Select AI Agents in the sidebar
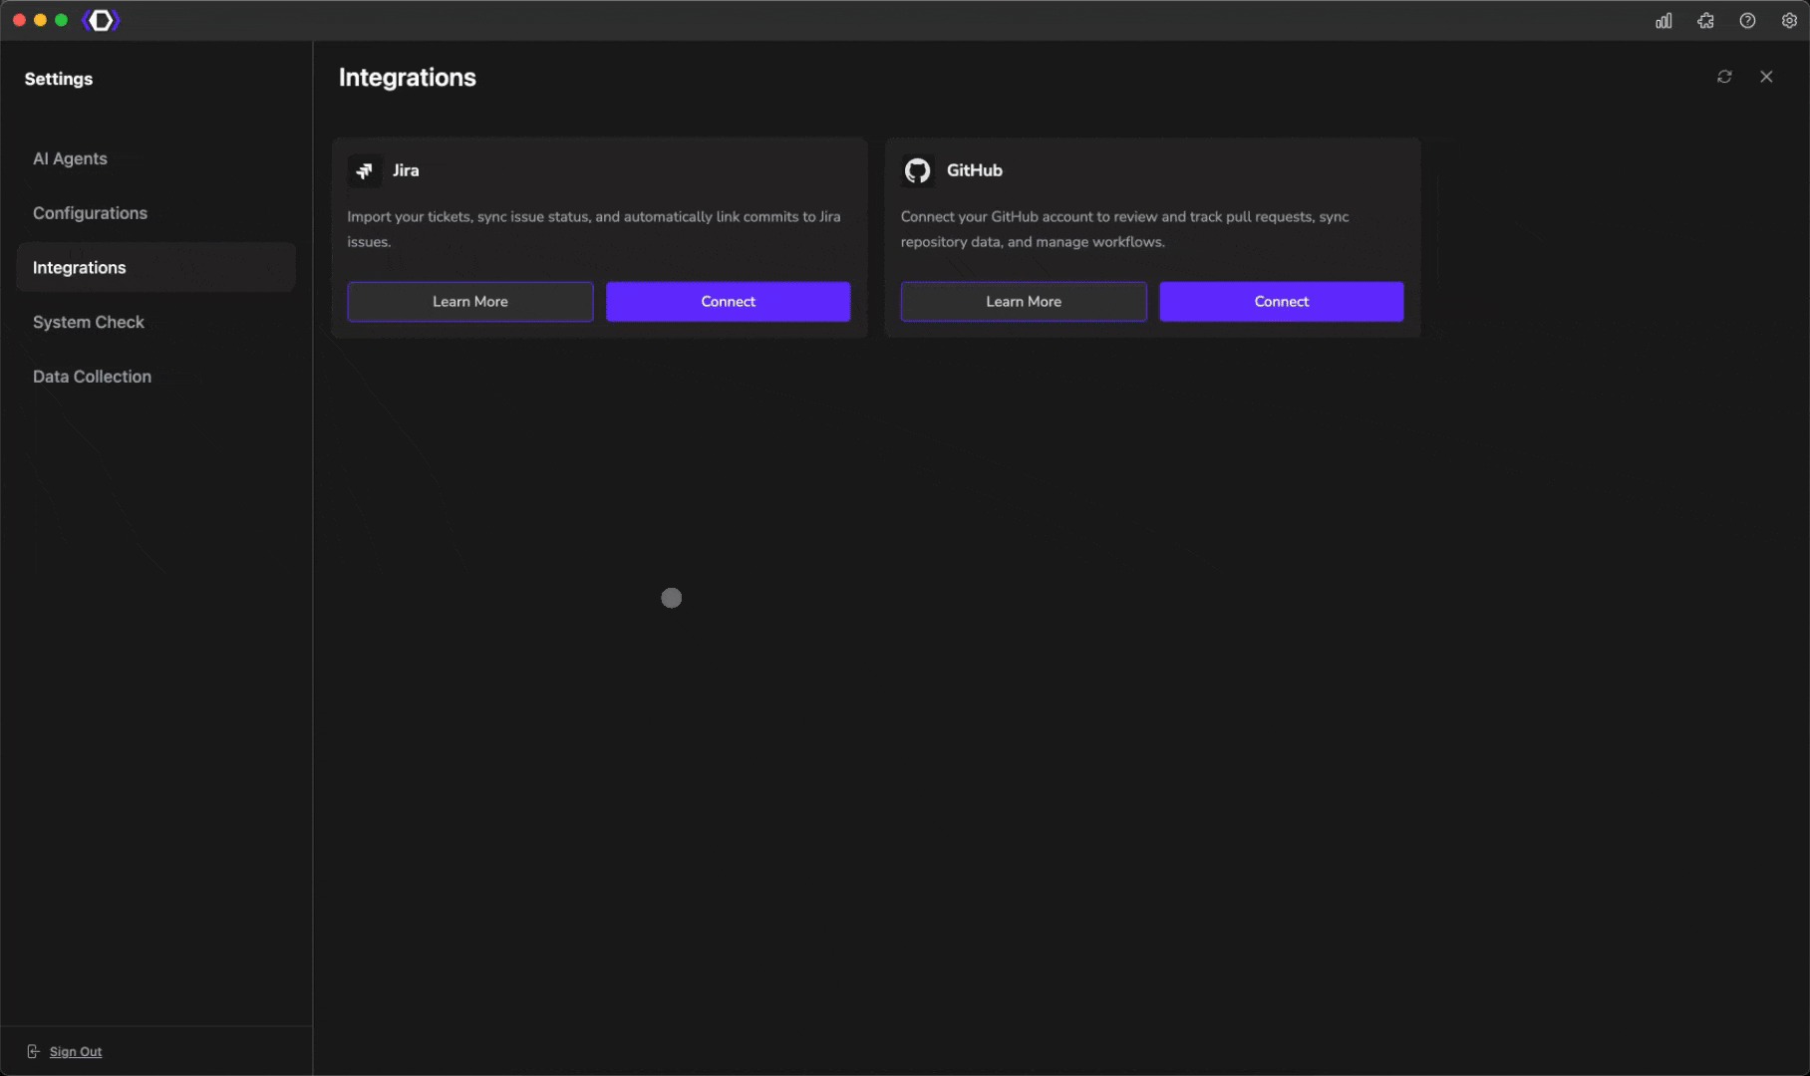This screenshot has width=1810, height=1076. pyautogui.click(x=70, y=157)
